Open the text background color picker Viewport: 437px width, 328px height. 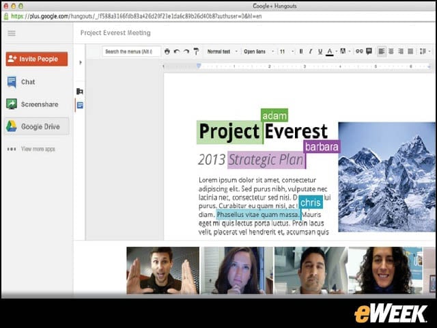pos(343,51)
